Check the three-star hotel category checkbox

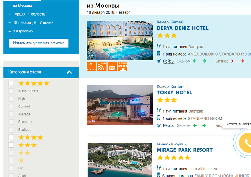pos(11,145)
